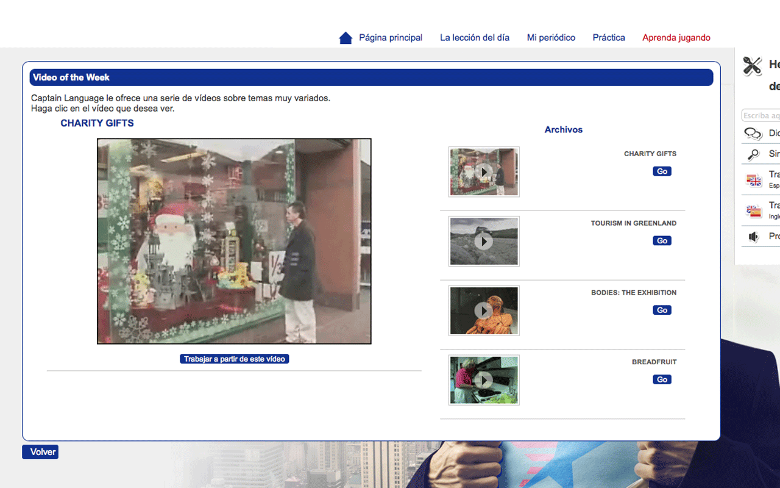
Task: Open the Página principal menu link
Action: click(391, 38)
